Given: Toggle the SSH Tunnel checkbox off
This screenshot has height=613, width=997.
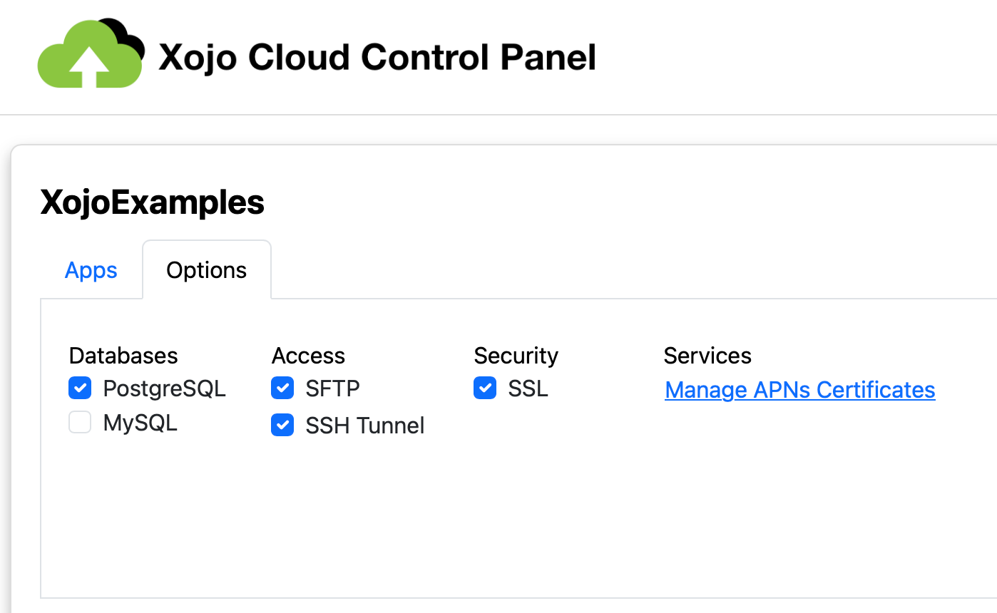Looking at the screenshot, I should point(282,425).
